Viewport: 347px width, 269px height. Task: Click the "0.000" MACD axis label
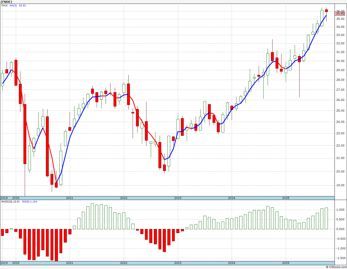point(340,229)
